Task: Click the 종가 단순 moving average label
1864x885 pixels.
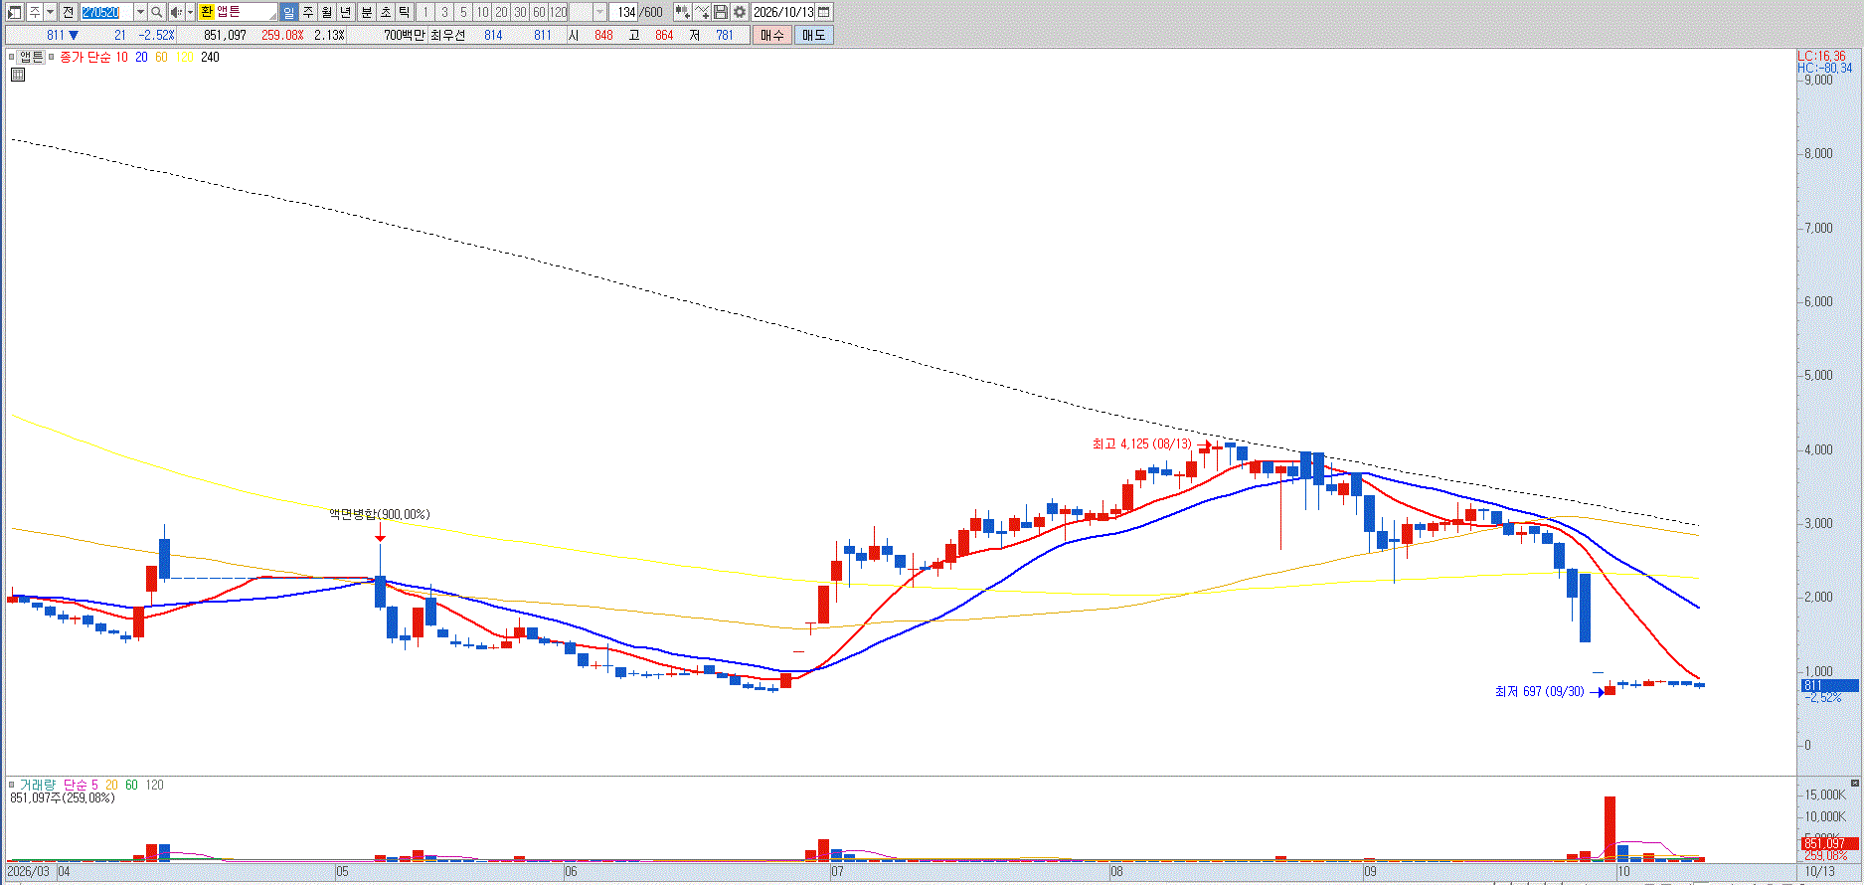Action: 85,57
